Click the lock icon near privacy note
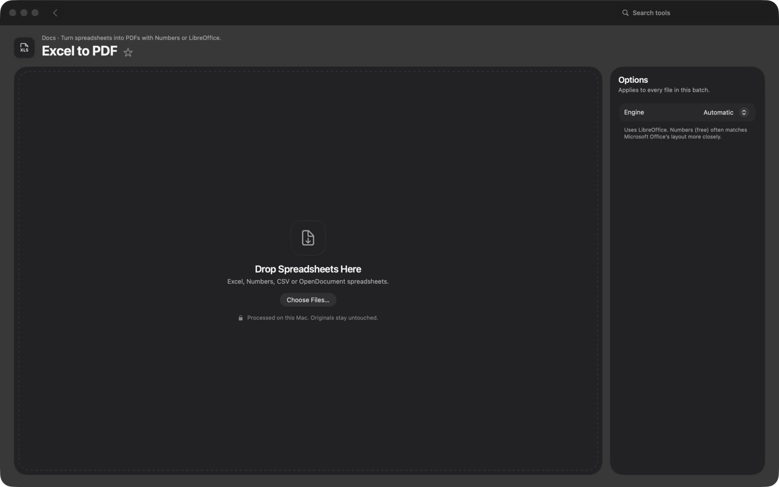The height and width of the screenshot is (487, 779). 241,318
